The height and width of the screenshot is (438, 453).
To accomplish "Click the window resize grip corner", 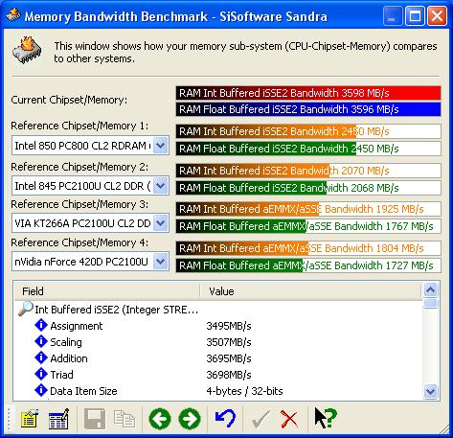I will tap(443, 428).
